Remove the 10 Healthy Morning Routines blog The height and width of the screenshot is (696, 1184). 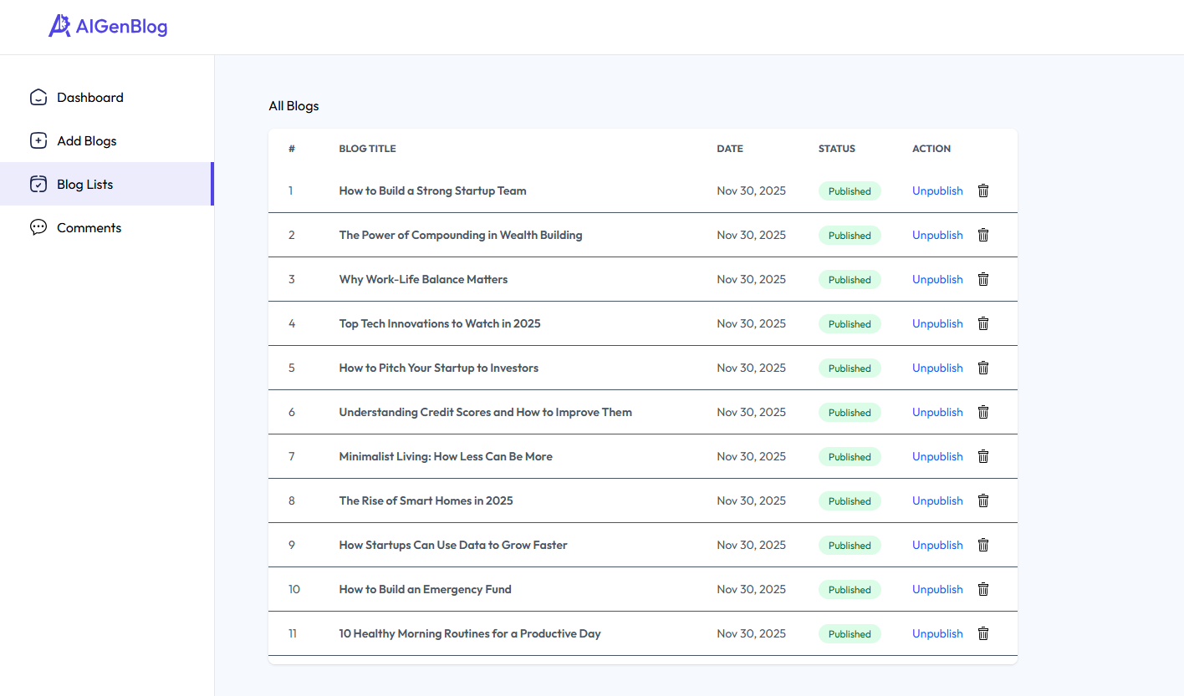(983, 634)
